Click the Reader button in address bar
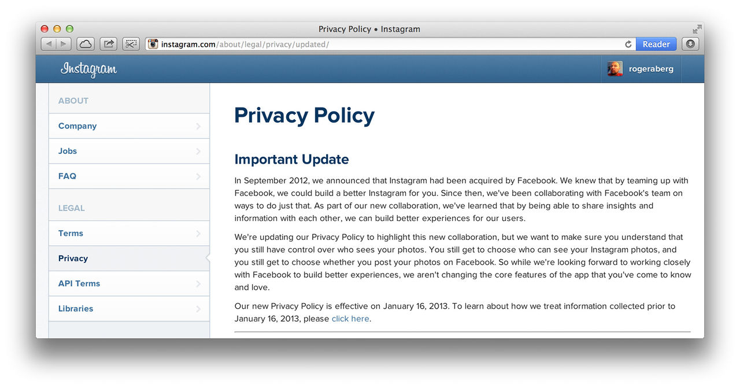 point(656,44)
